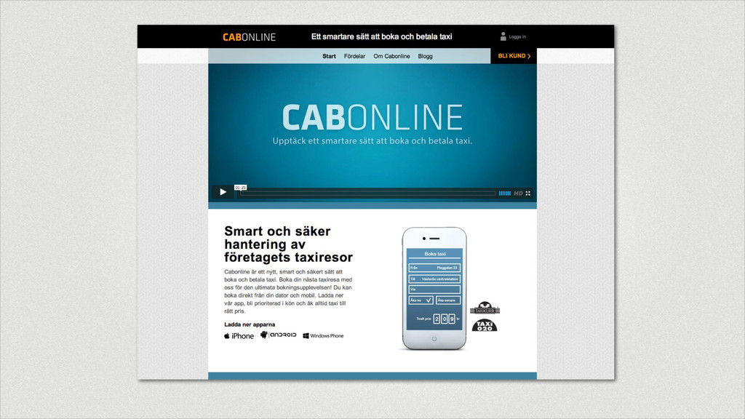Play the Cabonline intro video
The image size is (745, 419).
[223, 192]
